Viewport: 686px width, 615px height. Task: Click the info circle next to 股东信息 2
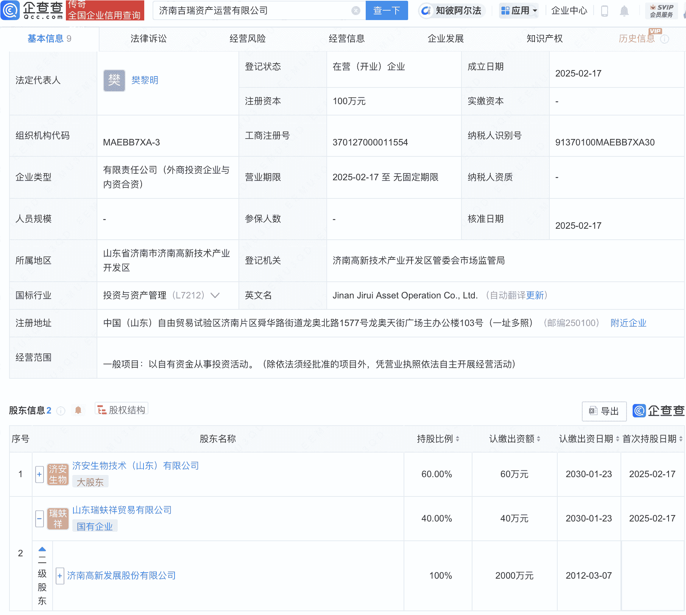[61, 411]
